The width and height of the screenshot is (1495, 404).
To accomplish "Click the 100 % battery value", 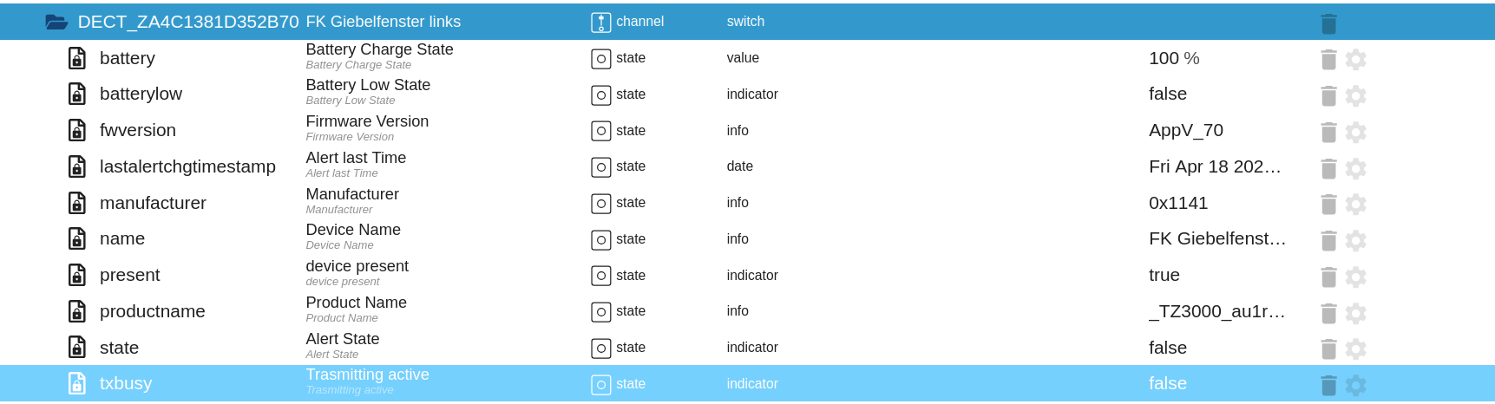I will tap(1173, 58).
